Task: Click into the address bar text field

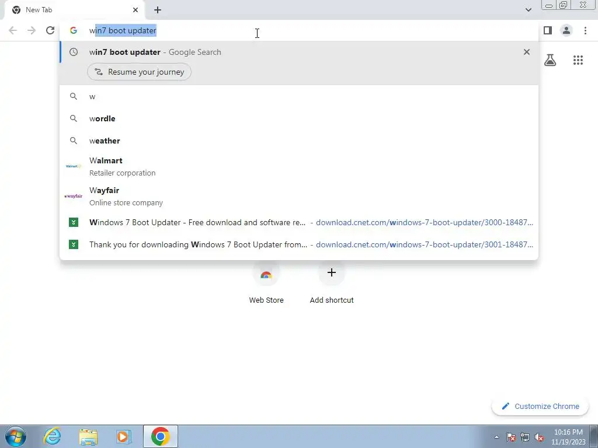Action: point(299,30)
